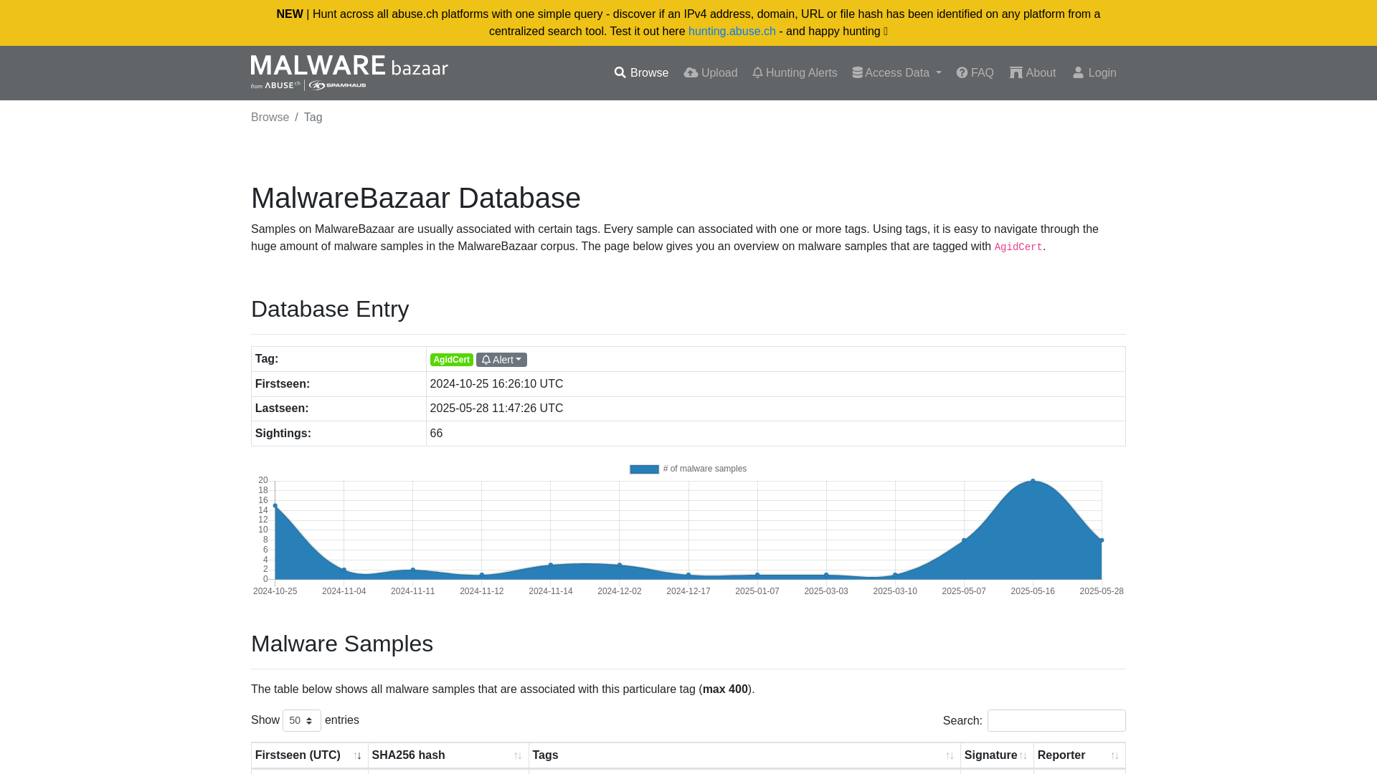
Task: Click the Browse magnifier icon
Action: click(x=620, y=73)
